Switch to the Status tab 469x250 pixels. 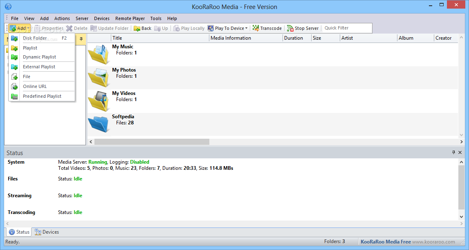pyautogui.click(x=19, y=232)
